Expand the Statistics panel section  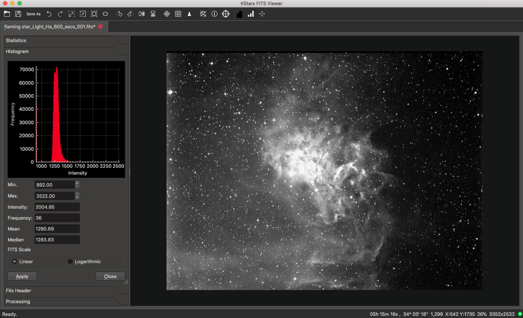pyautogui.click(x=66, y=40)
